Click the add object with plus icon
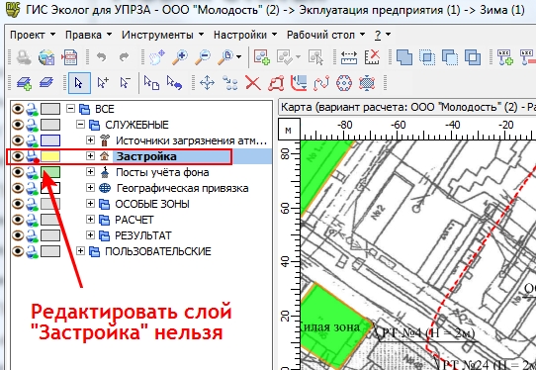Image resolution: width=536 pixels, height=370 pixels. (x=262, y=57)
